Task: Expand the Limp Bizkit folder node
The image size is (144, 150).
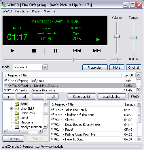Action: (12, 109)
